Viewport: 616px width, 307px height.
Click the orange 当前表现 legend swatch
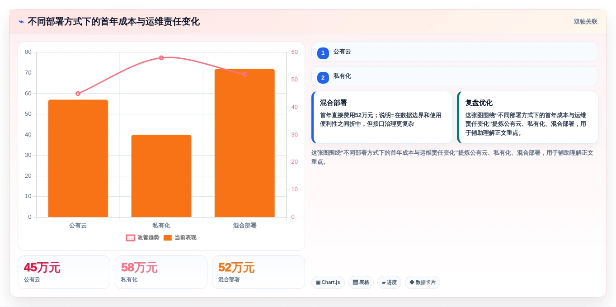pyautogui.click(x=168, y=238)
